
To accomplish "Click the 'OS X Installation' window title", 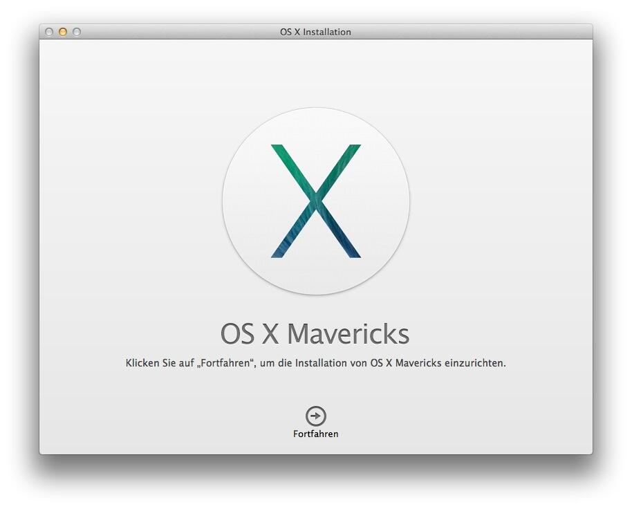I will (315, 32).
